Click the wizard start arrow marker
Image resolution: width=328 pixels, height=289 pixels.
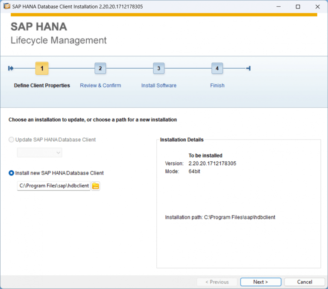[11, 68]
